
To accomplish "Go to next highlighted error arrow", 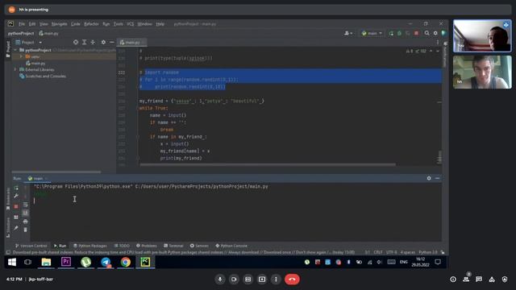I will click(437, 51).
